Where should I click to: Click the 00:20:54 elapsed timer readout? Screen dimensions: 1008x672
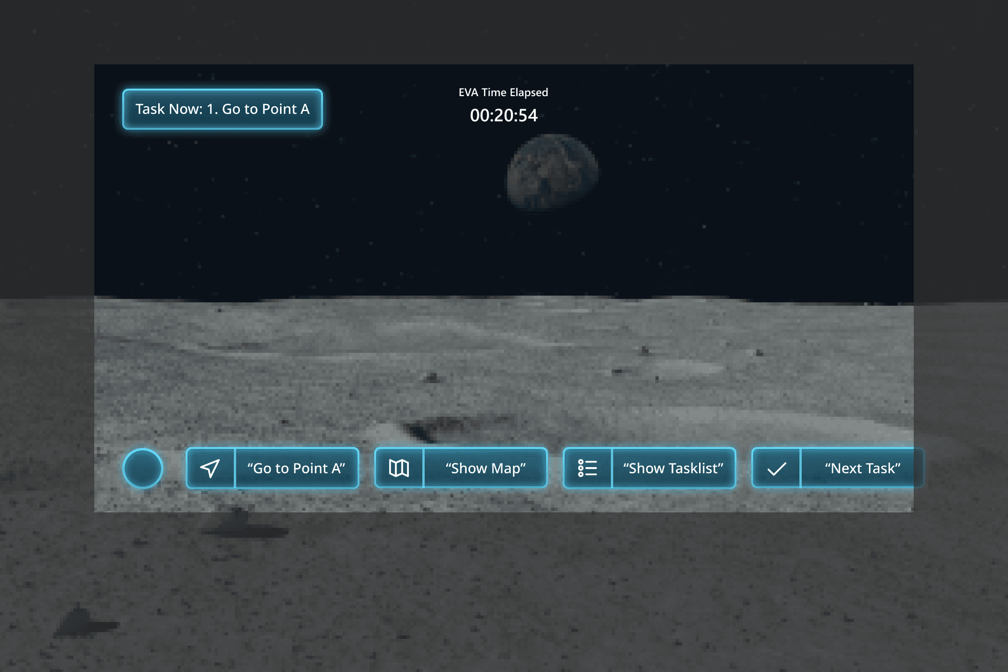[504, 115]
